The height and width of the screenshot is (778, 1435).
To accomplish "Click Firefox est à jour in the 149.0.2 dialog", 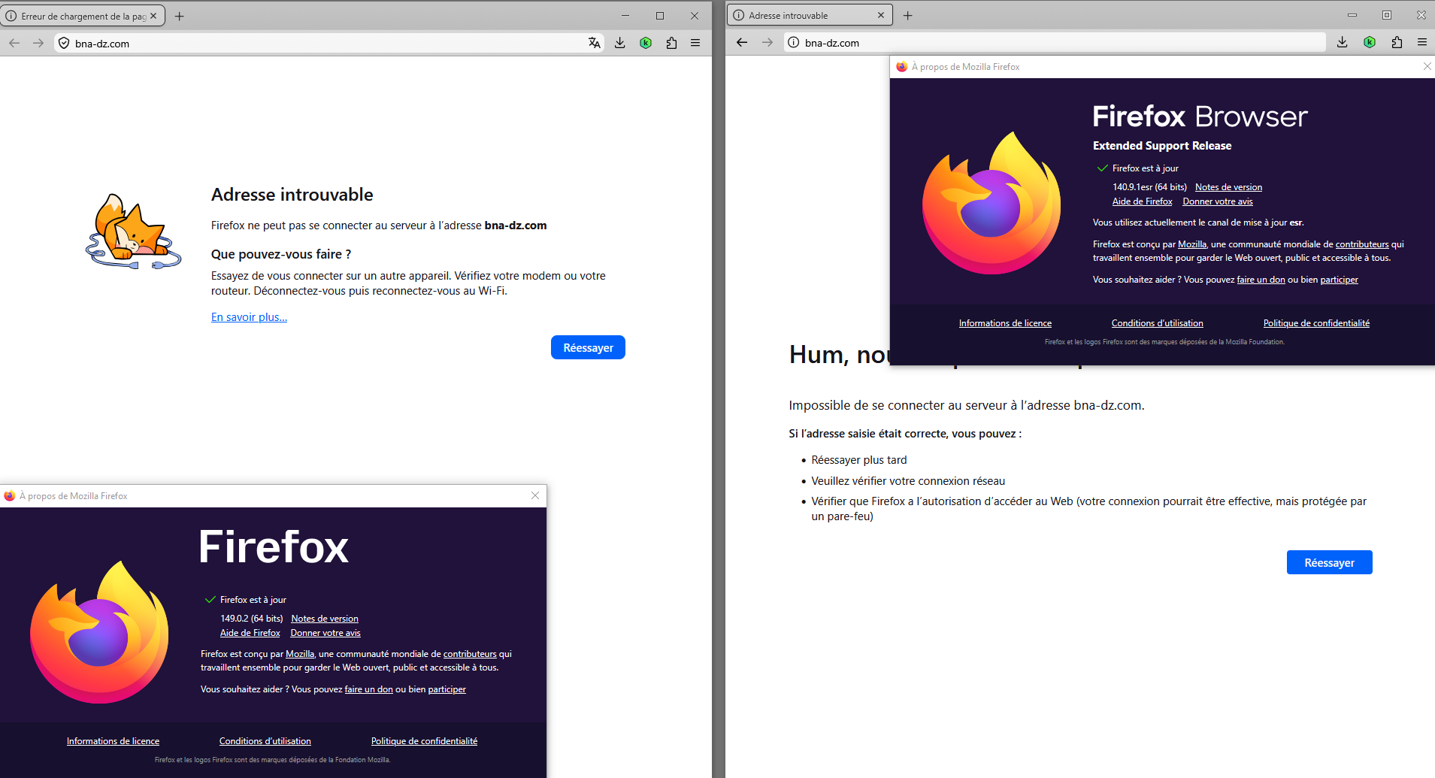I will (x=253, y=600).
